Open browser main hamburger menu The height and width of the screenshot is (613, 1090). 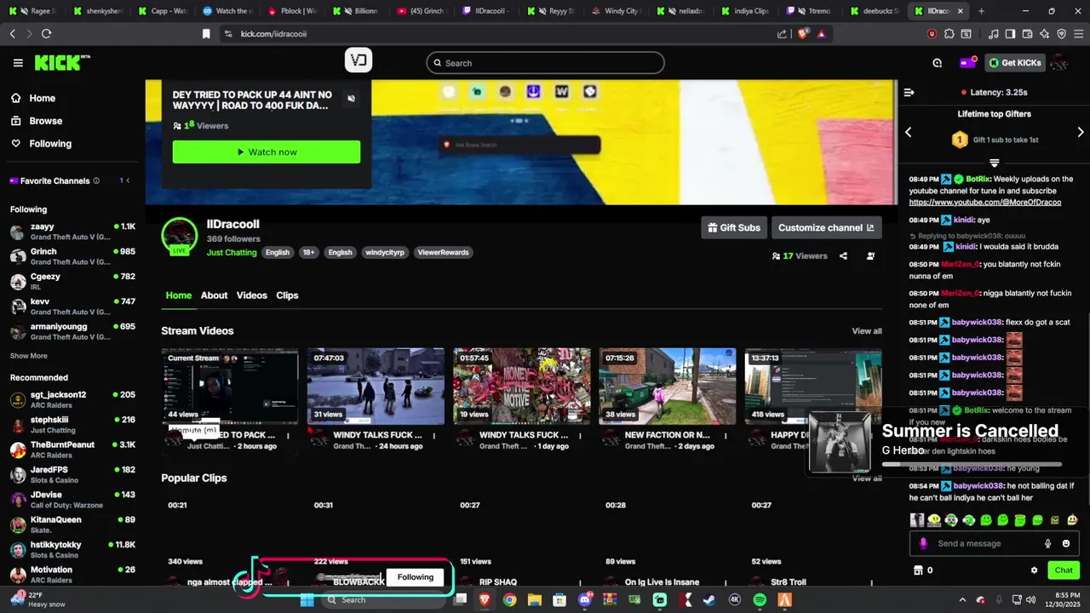click(x=1078, y=34)
